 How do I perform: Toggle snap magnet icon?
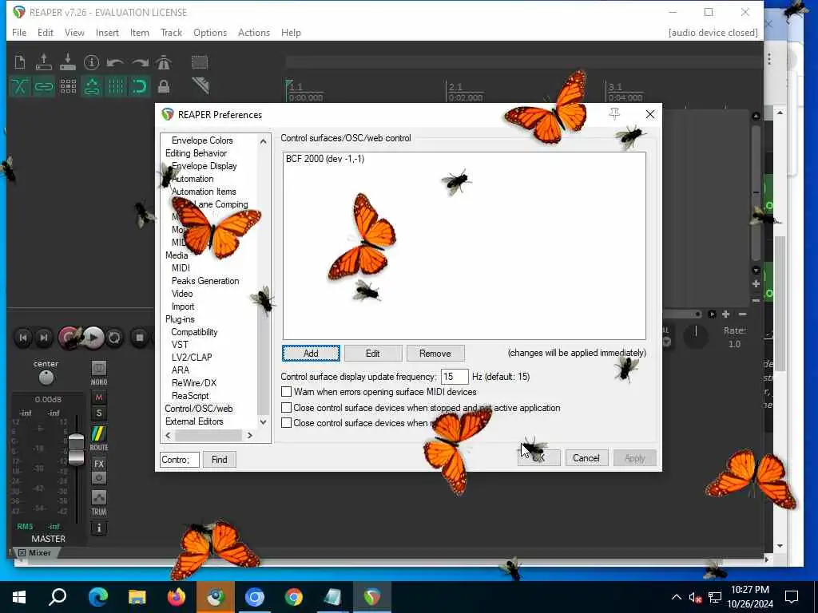(x=139, y=86)
